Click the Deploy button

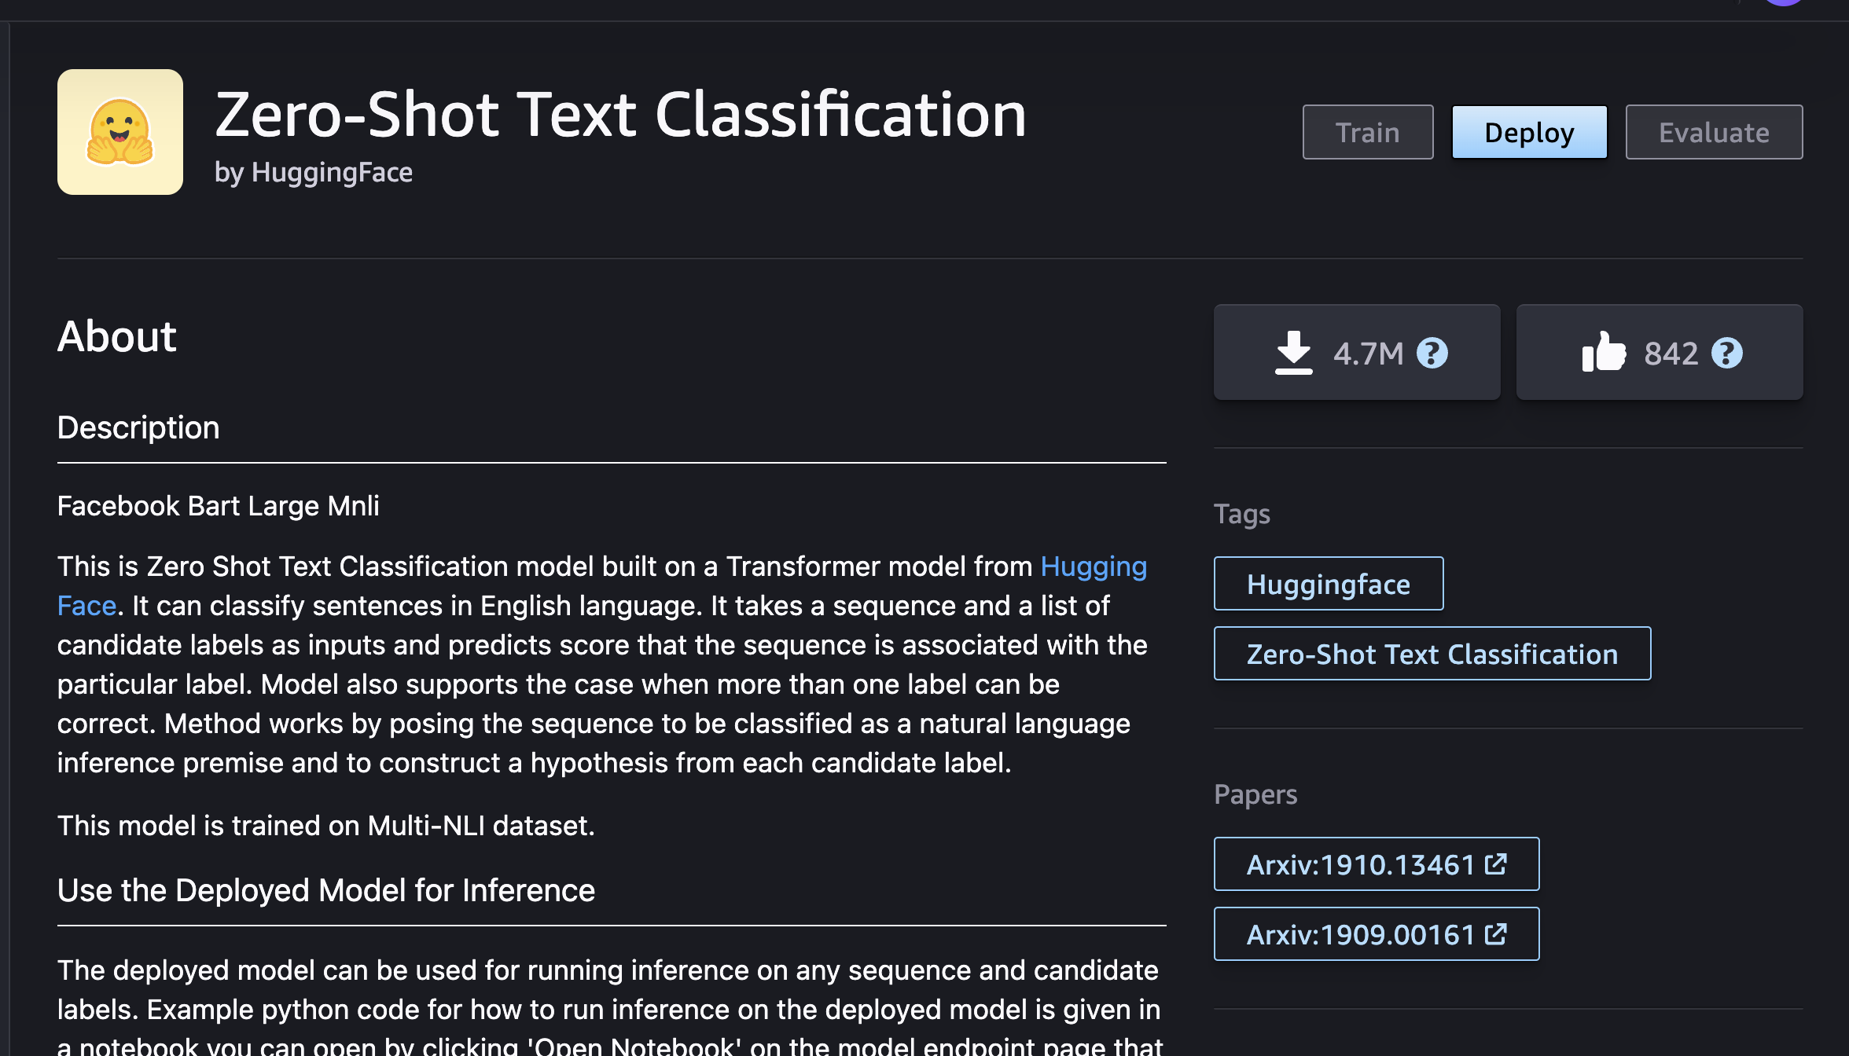pos(1528,131)
